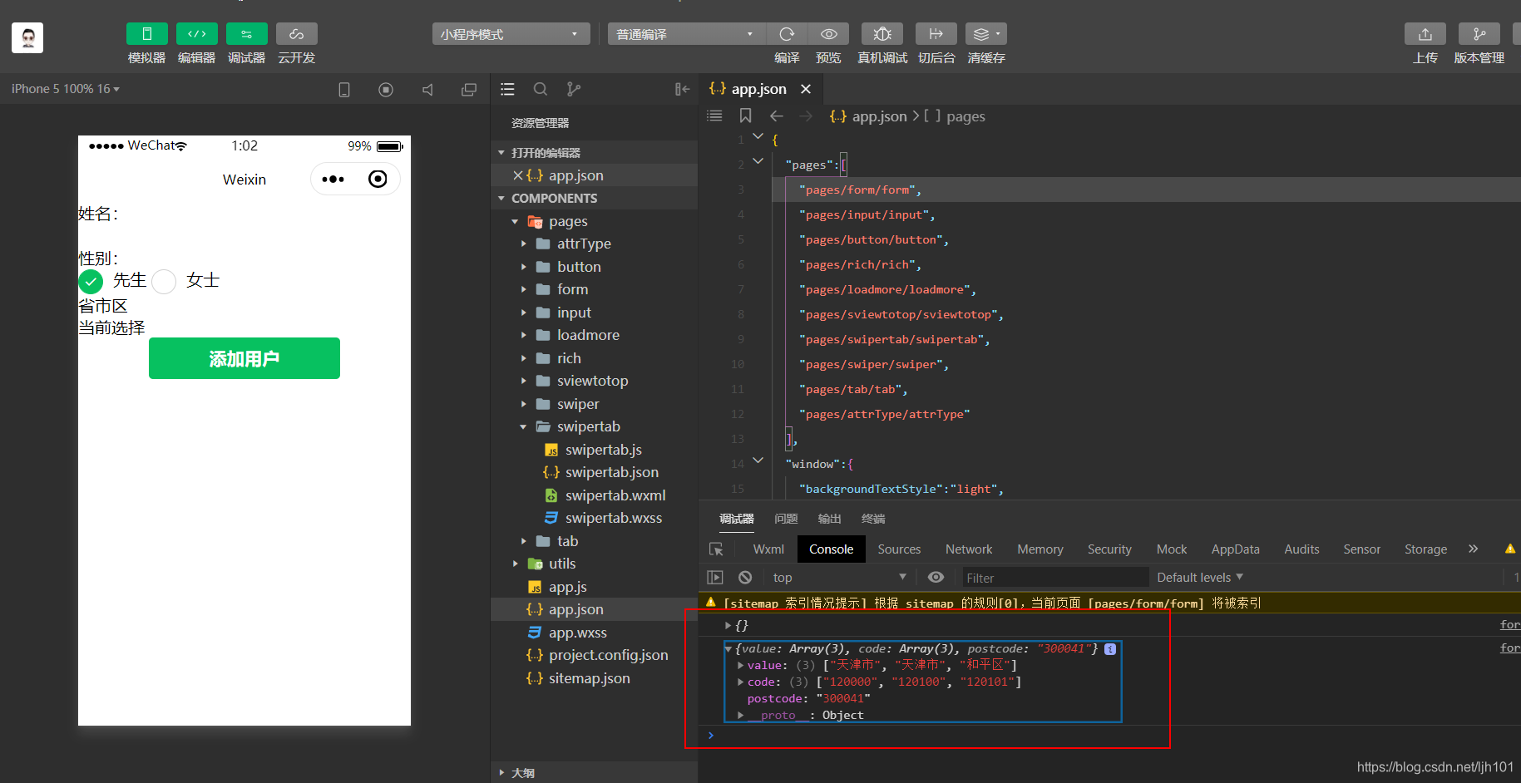Viewport: 1521px width, 783px height.
Task: Click the compile (编译) refresh icon
Action: click(787, 34)
